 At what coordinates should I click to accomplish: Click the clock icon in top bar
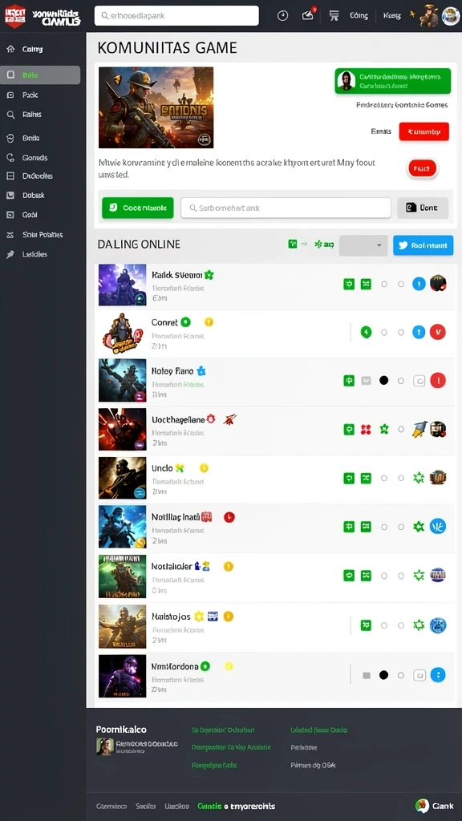click(282, 16)
